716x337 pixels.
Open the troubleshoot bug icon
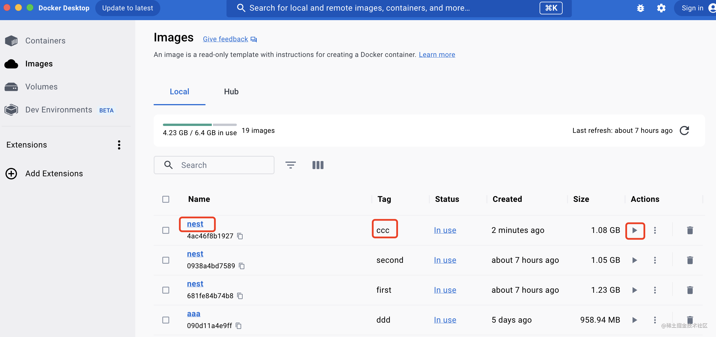[640, 8]
